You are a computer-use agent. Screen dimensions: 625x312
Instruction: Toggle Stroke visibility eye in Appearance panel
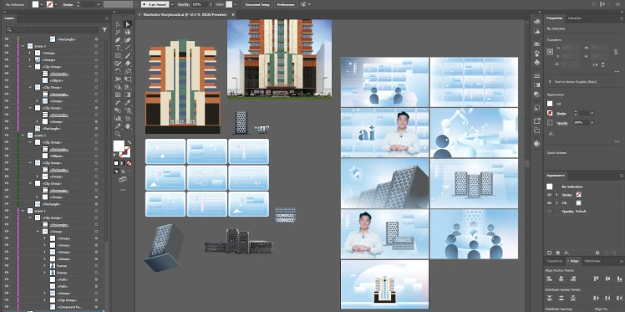pos(550,195)
